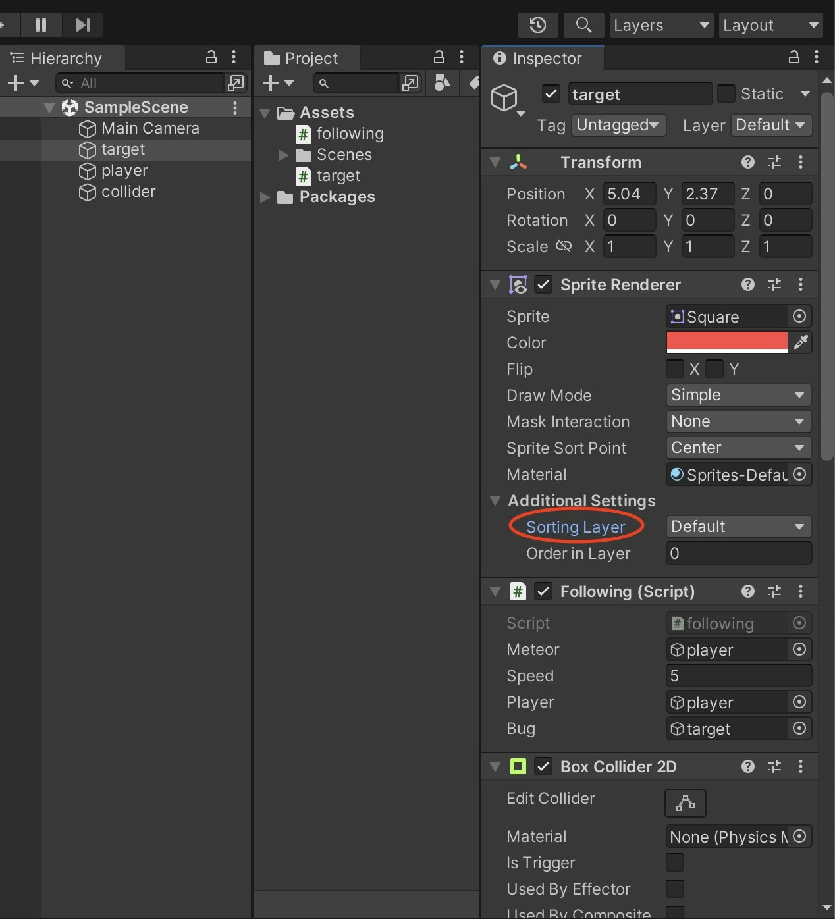Open the Project panel more options menu
Viewport: 835px width, 919px height.
462,57
